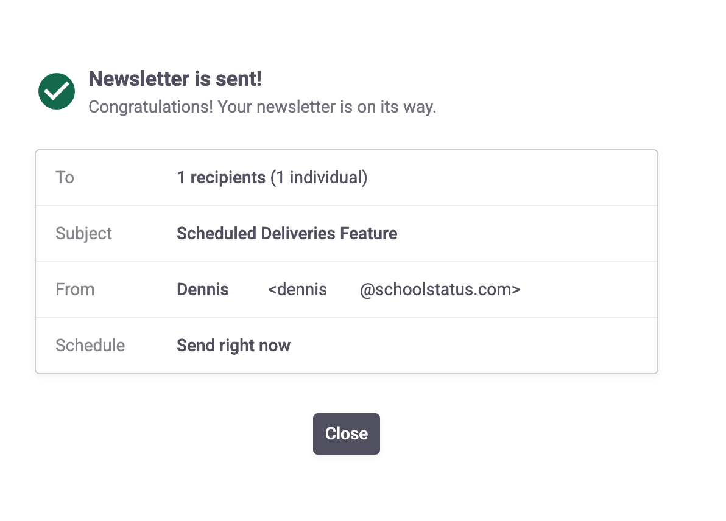Click the "@schoolstatus.com>" email domain

point(440,290)
